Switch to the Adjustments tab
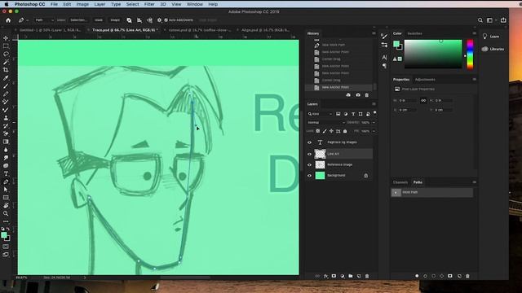Screen dimensions: 522x293 (425, 80)
